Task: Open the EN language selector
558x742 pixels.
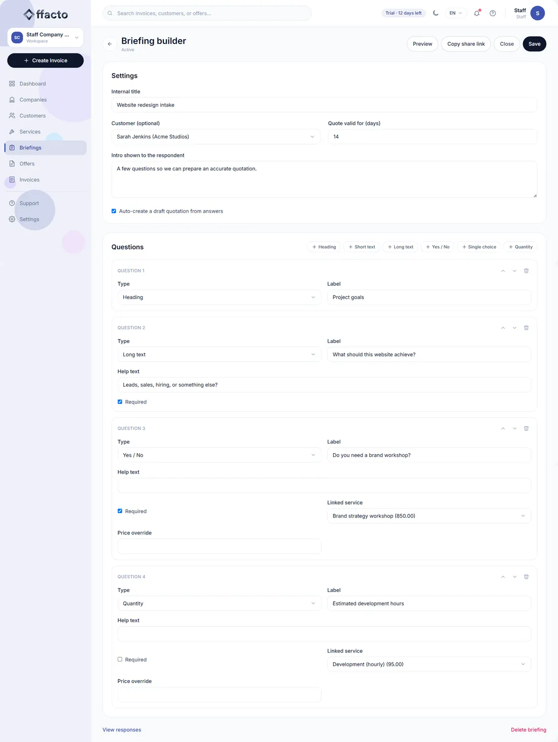Action: point(456,13)
